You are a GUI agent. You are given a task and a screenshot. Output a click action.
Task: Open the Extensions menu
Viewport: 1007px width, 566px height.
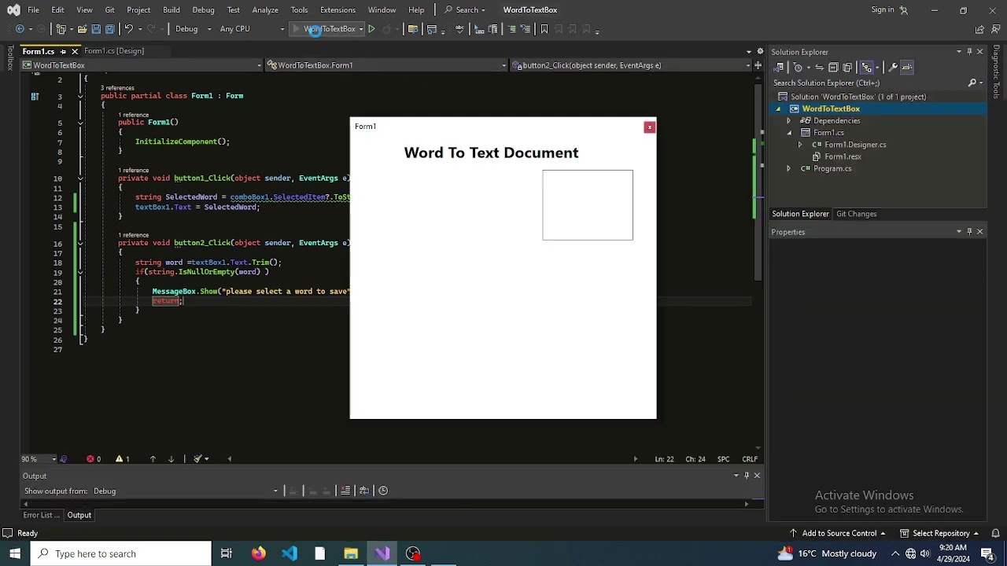pos(338,9)
